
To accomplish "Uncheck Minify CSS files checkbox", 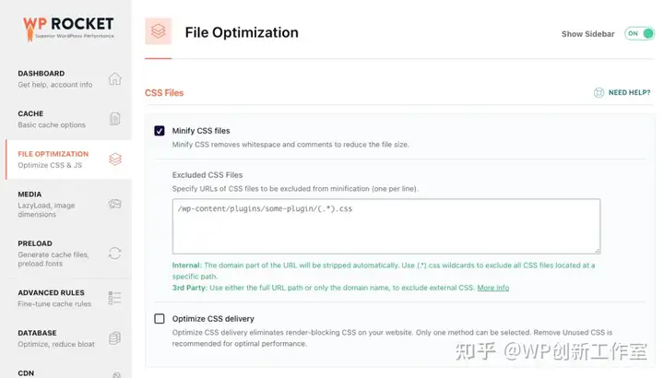I will coord(160,131).
